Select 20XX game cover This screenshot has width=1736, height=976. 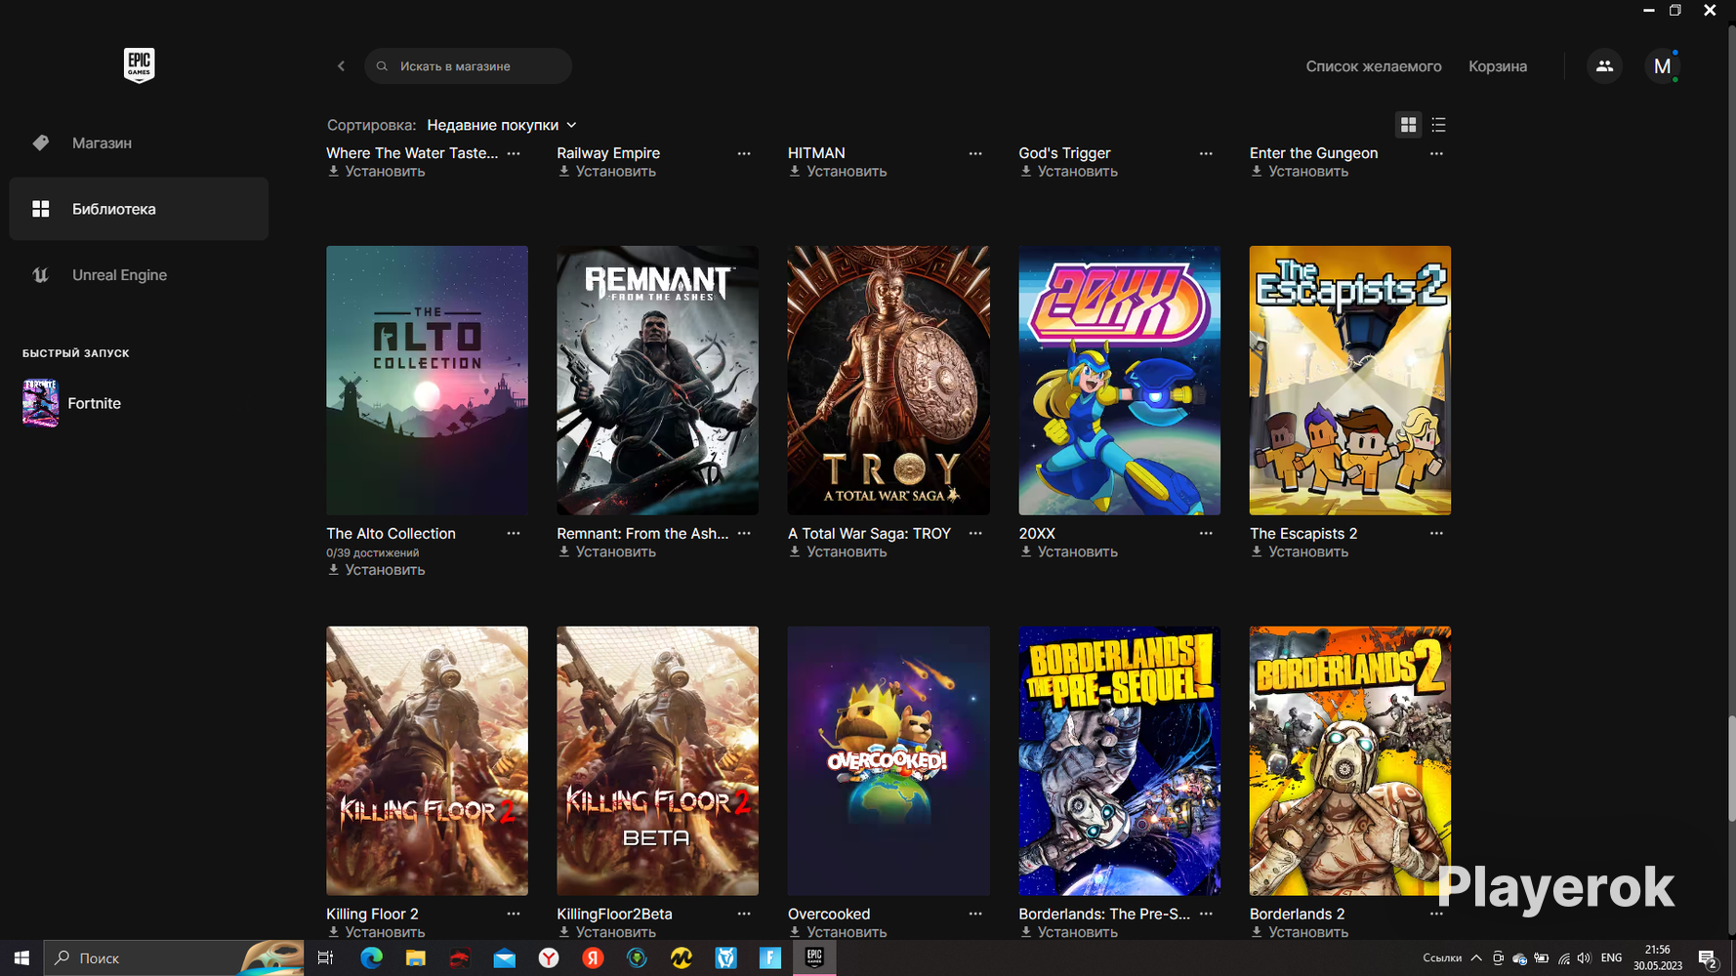tap(1119, 381)
